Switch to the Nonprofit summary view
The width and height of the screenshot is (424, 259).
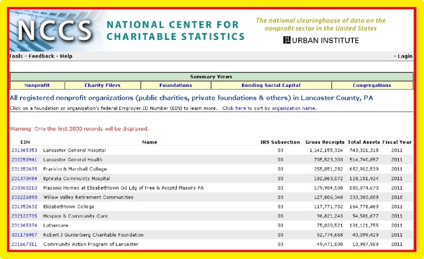click(x=37, y=85)
